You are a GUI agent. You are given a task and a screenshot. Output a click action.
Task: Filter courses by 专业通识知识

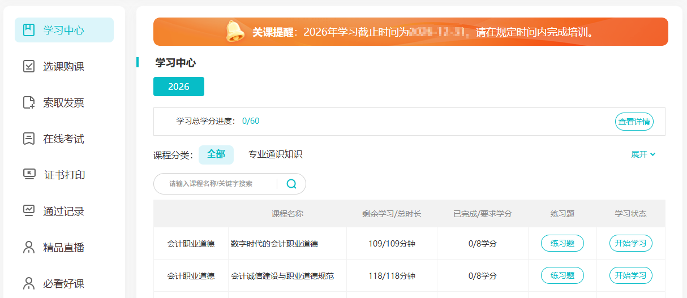click(x=276, y=154)
